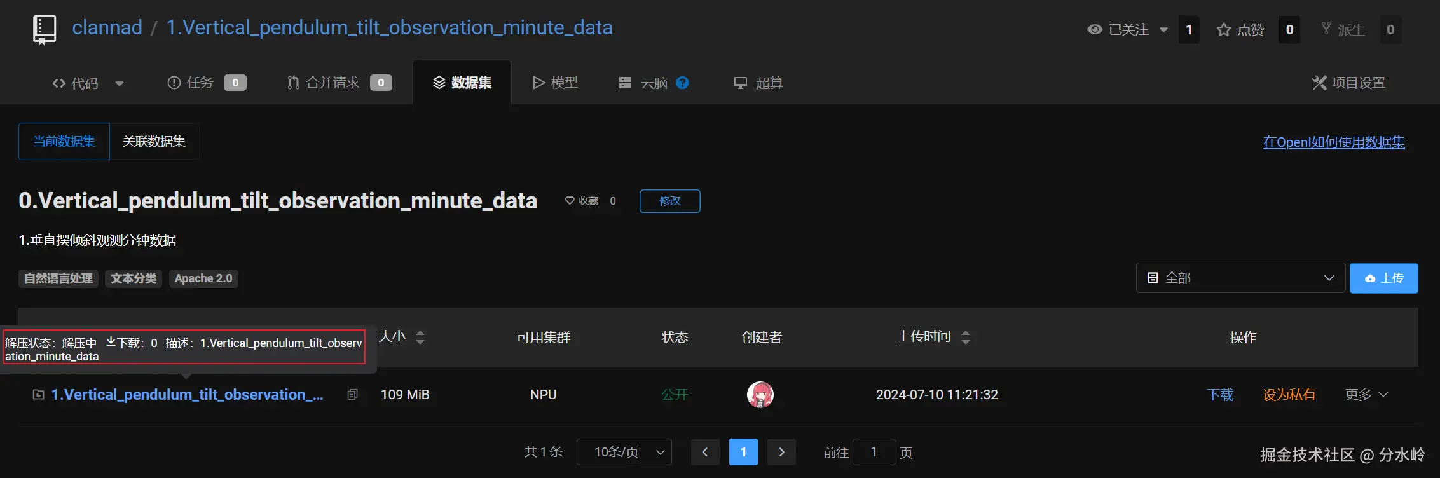Screen dimensions: 1440x478
Task: Expand the 更多 more options dropdown
Action: [1366, 395]
